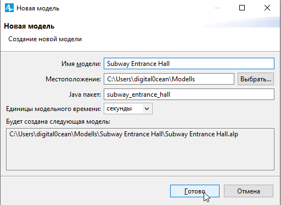Image resolution: width=281 pixels, height=205 pixels.
Task: Maximize the Новая модель dialog window
Action: pos(242,8)
